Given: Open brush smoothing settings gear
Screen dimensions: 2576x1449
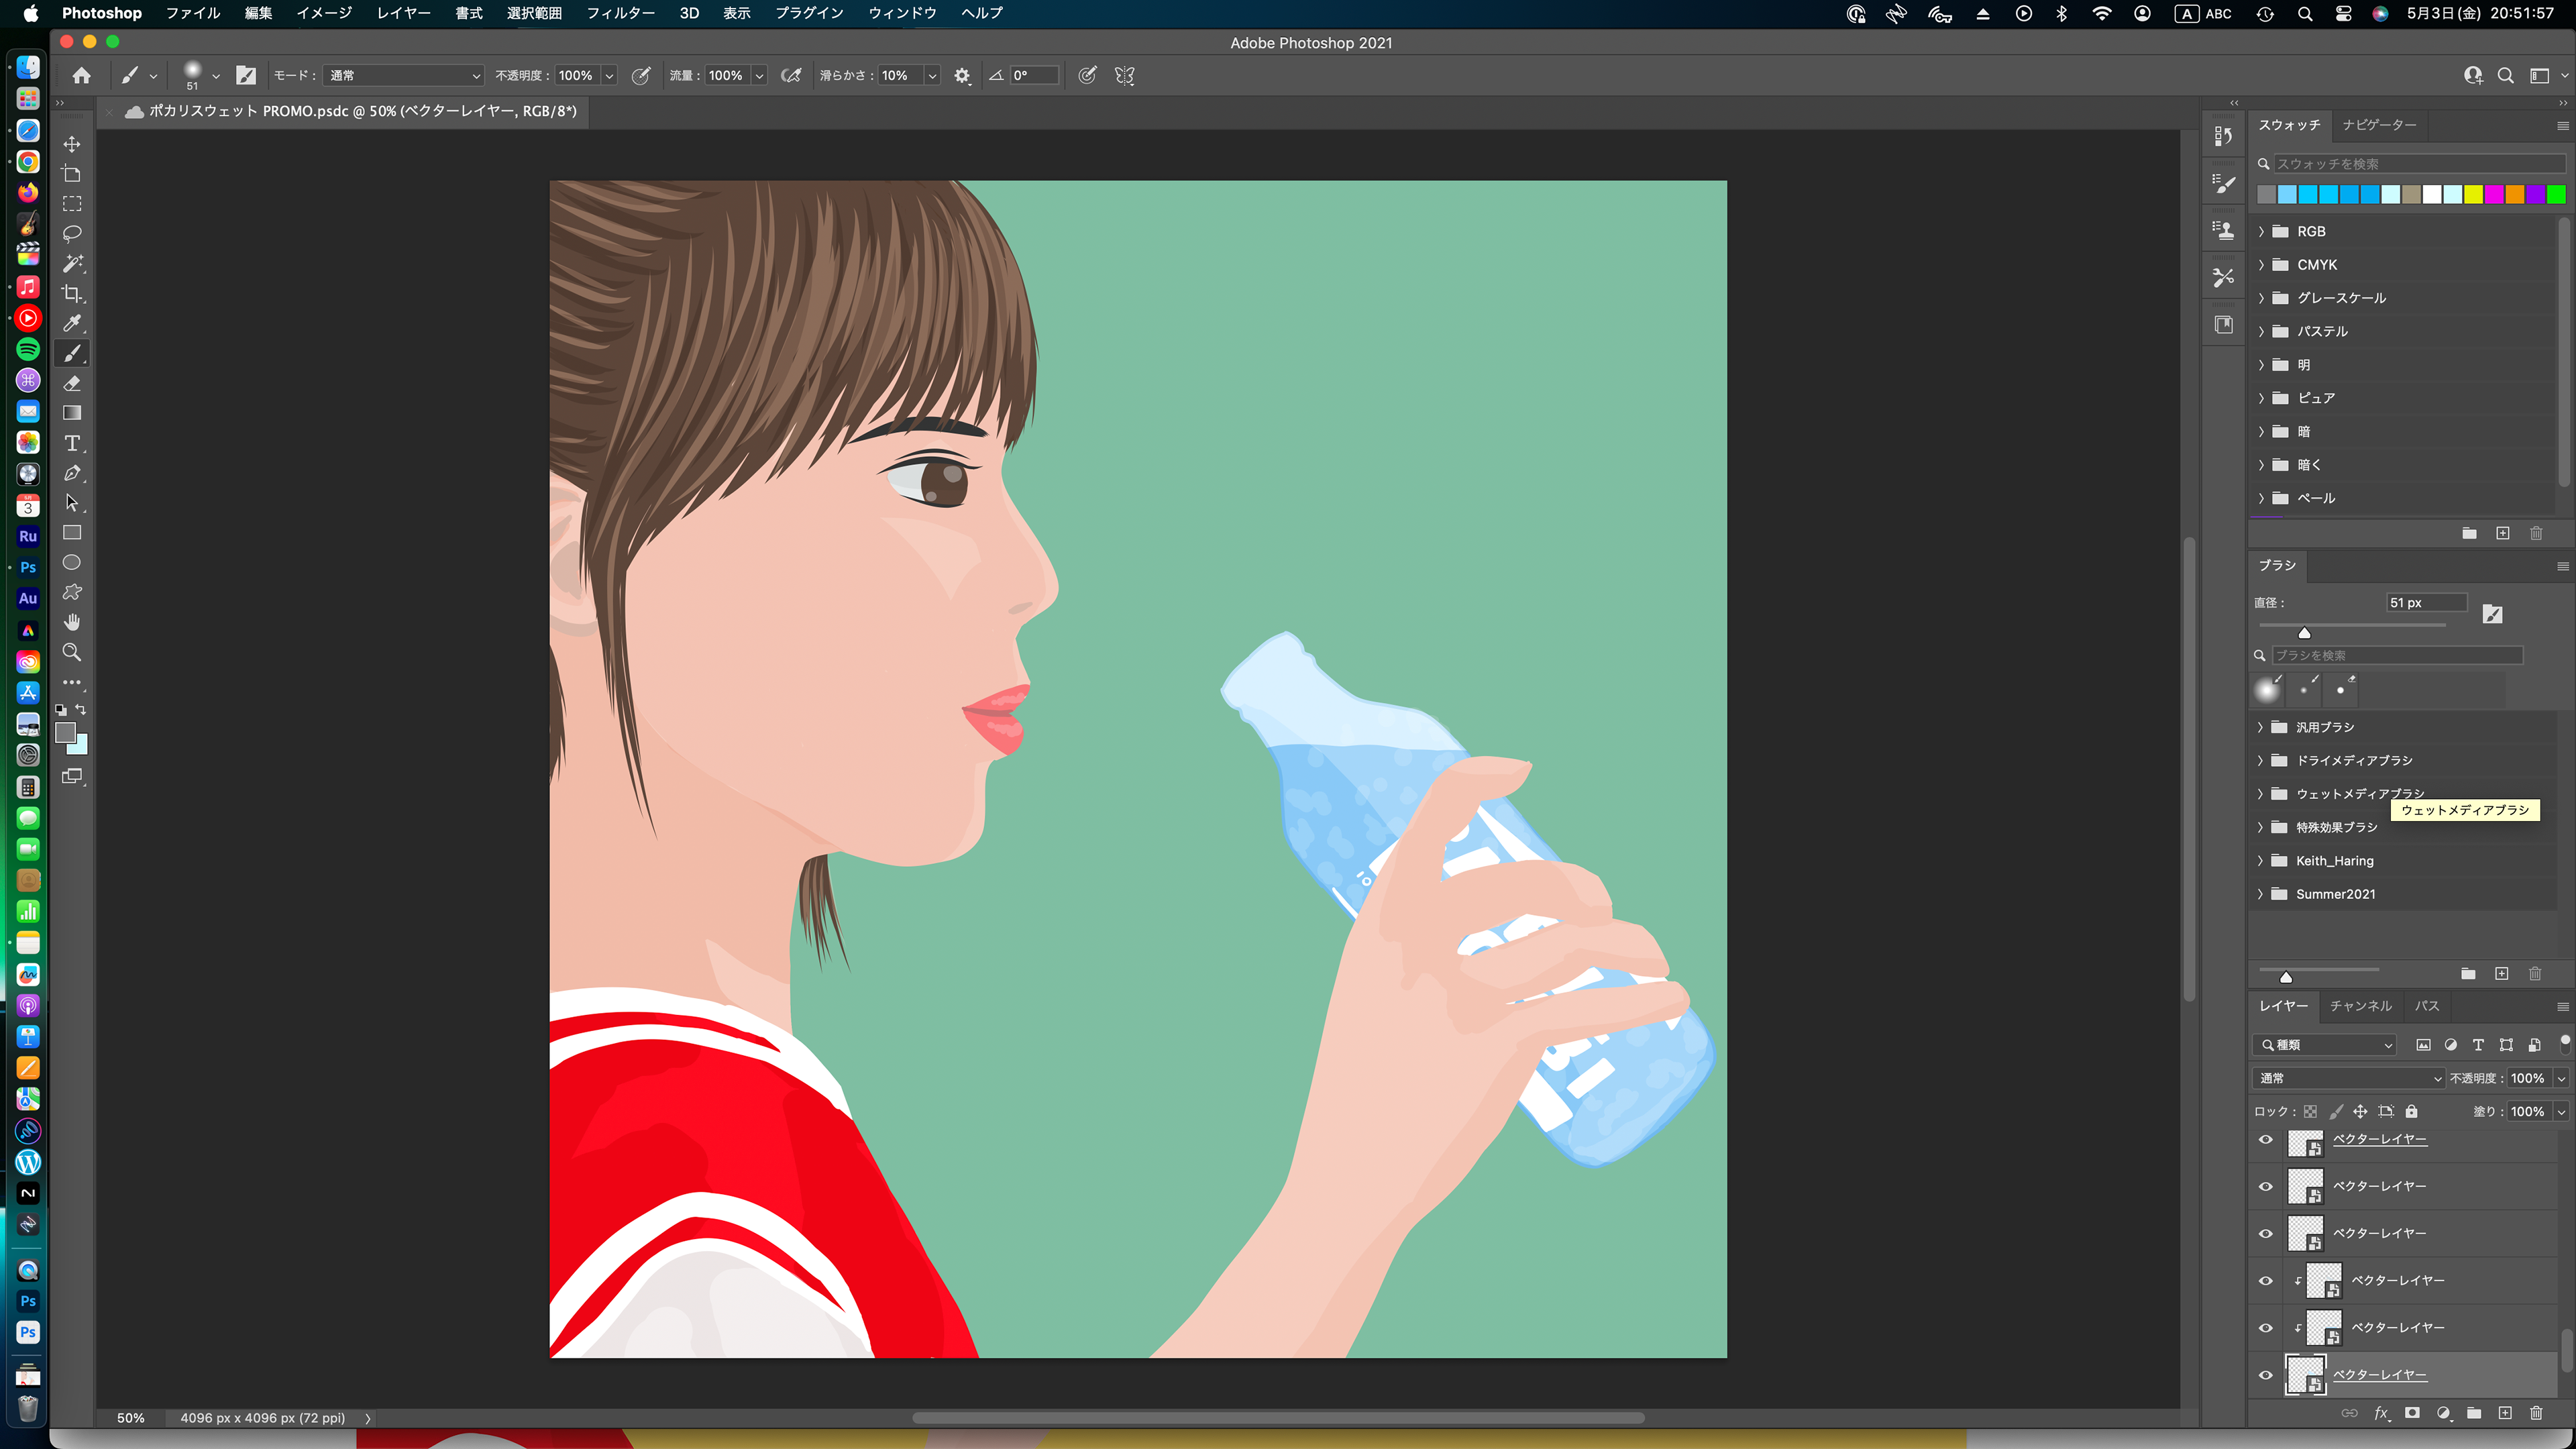Looking at the screenshot, I should pyautogui.click(x=962, y=76).
